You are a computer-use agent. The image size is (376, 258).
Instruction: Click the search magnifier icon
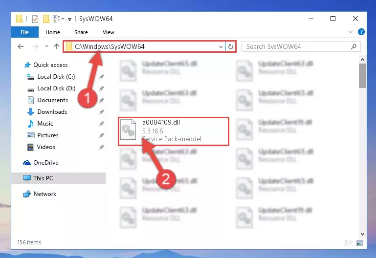[x=354, y=46]
